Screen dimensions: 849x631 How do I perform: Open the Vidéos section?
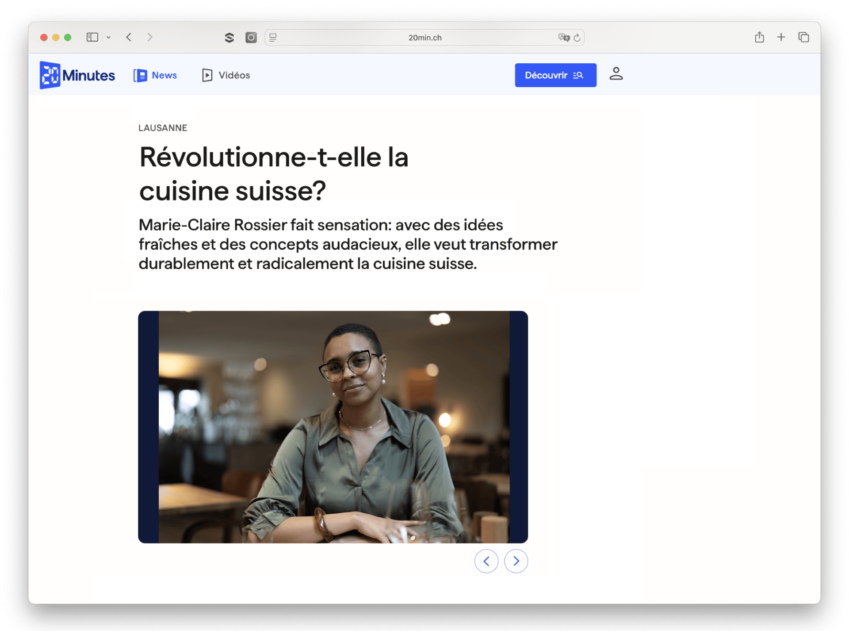(x=225, y=75)
